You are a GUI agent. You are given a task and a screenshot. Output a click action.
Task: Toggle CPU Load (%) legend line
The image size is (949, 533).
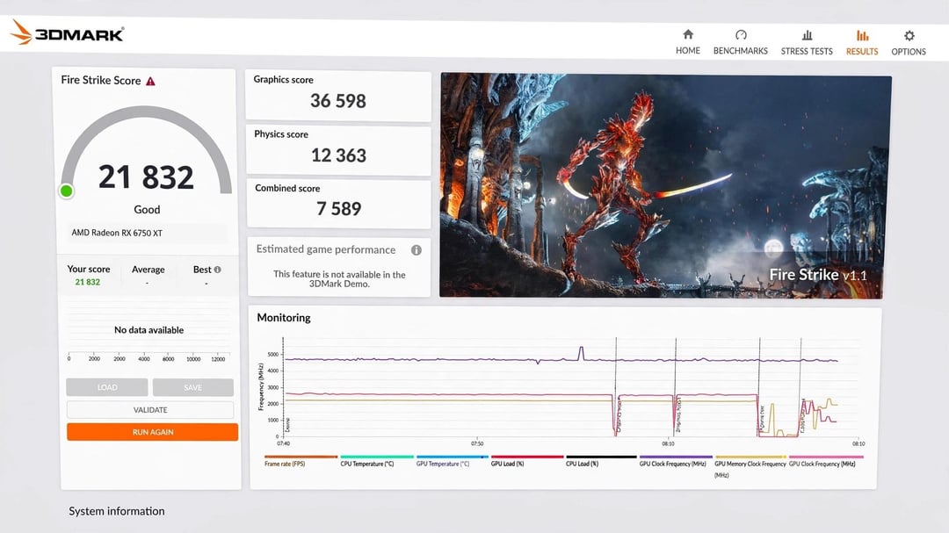point(601,457)
